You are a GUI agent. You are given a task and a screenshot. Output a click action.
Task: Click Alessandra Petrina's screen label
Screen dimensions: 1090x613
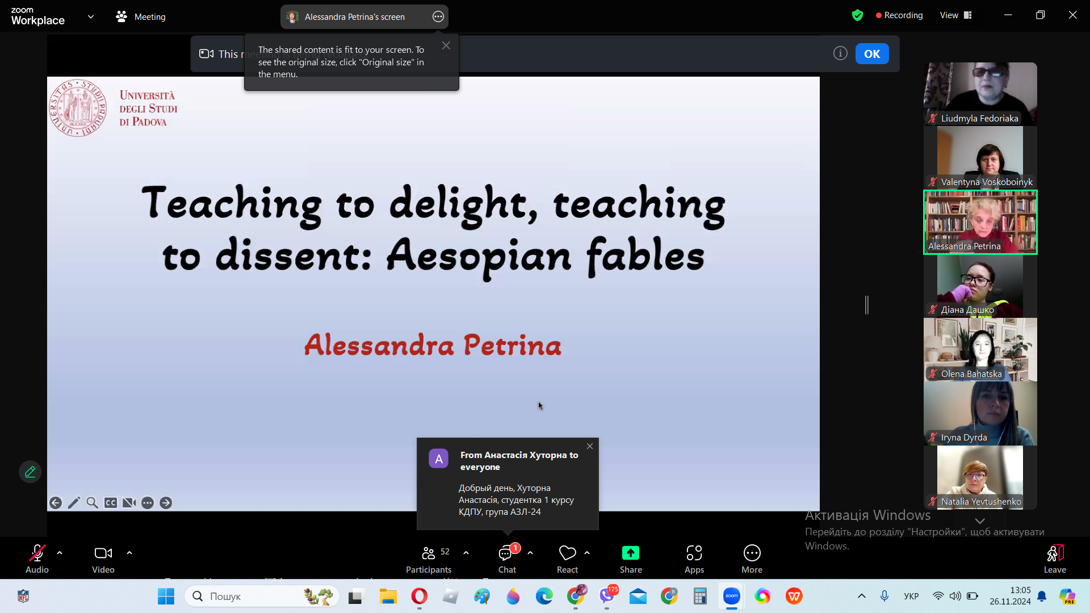pos(355,17)
